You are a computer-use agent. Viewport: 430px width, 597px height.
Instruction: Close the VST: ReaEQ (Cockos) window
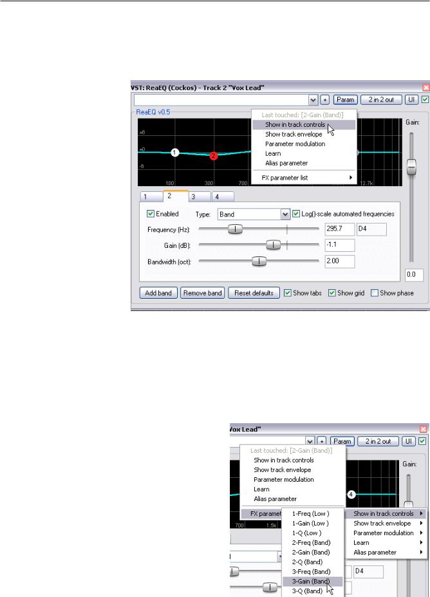coord(425,88)
